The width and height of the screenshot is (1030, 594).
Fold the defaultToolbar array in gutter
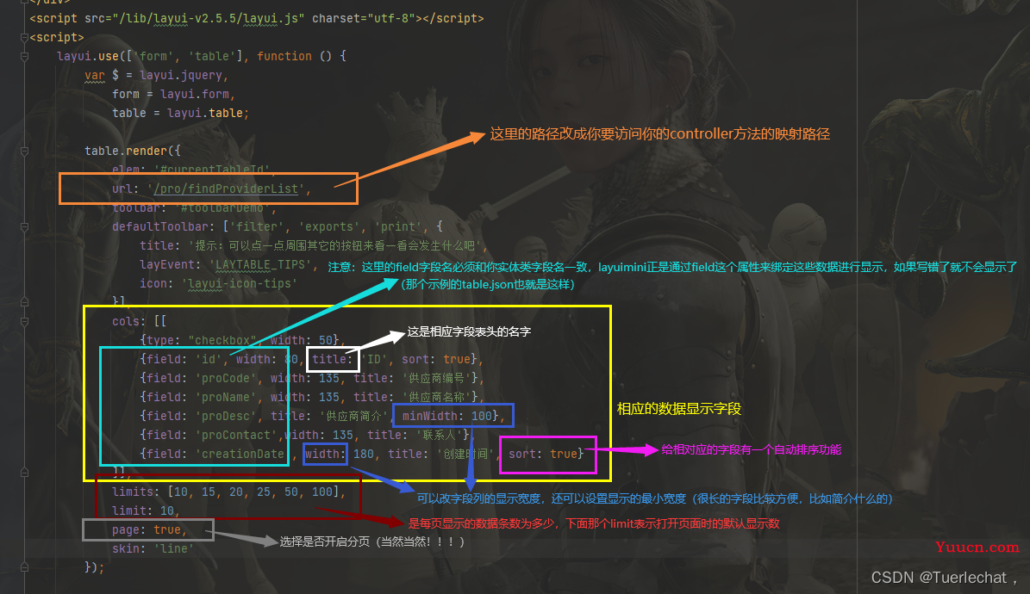click(x=24, y=227)
